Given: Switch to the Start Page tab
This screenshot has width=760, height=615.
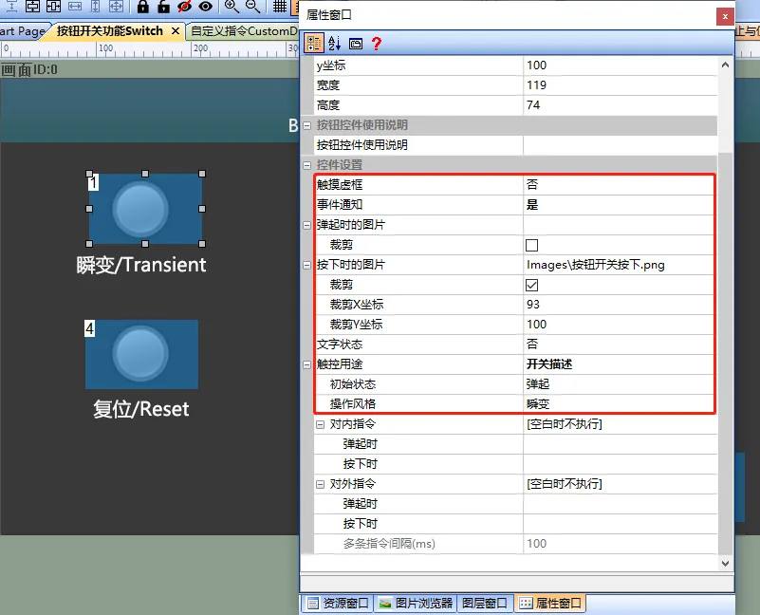Looking at the screenshot, I should (x=22, y=31).
